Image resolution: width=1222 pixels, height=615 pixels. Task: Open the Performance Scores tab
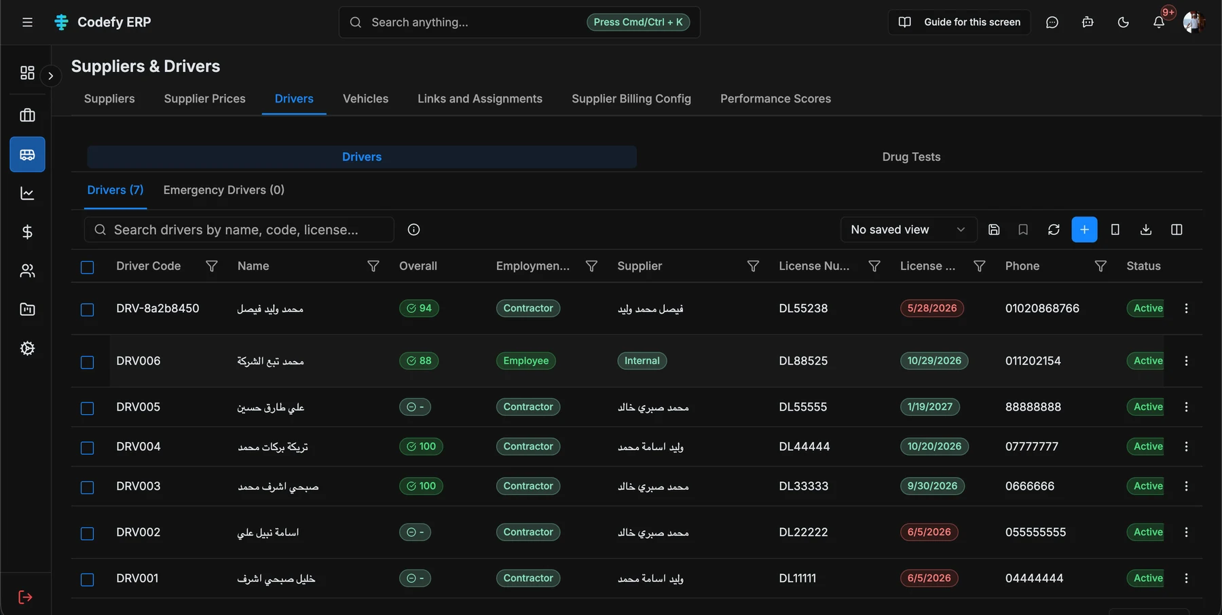[775, 99]
